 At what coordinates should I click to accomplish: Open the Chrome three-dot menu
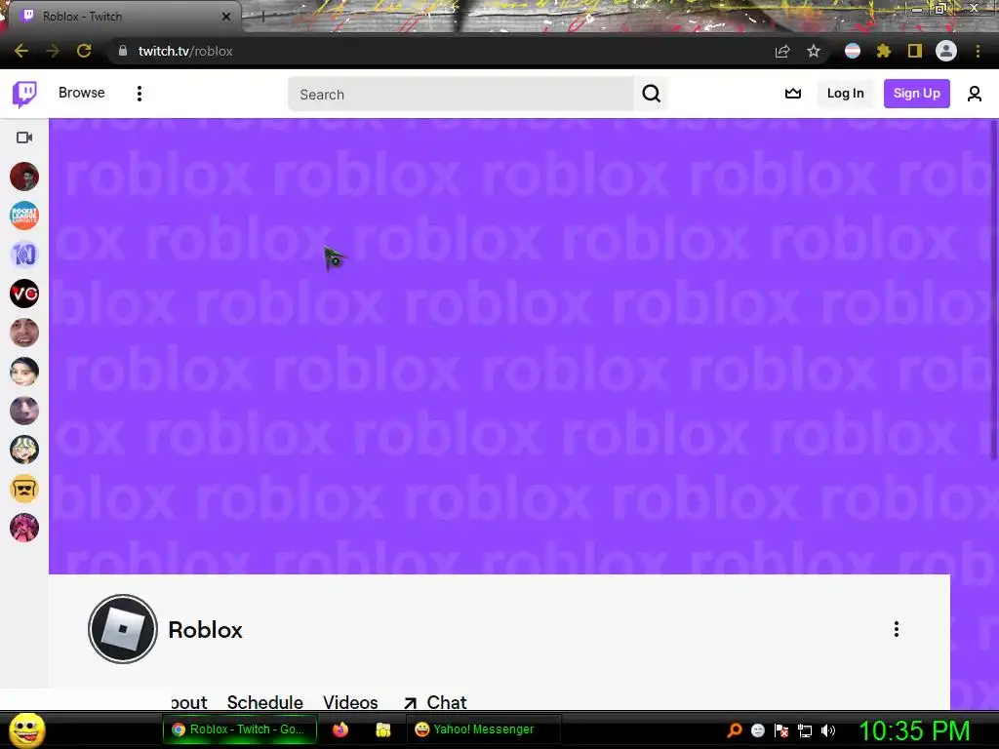click(978, 51)
